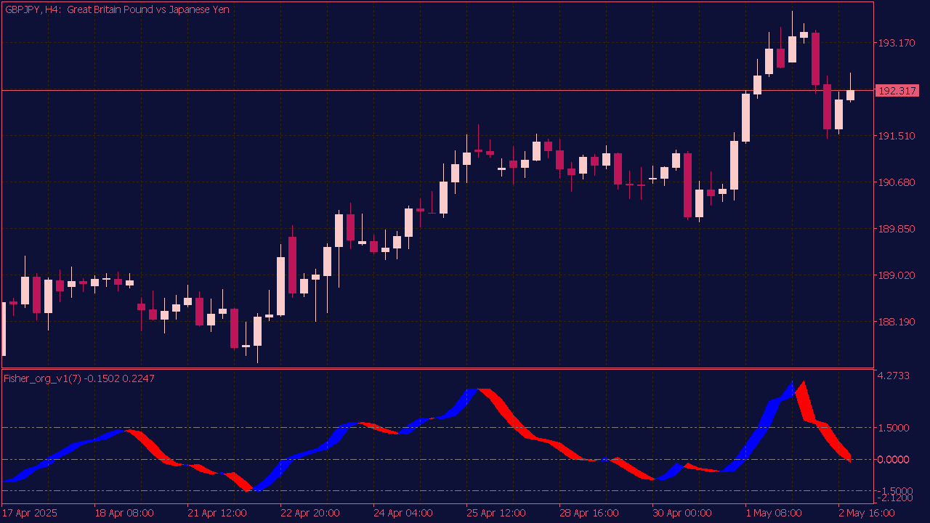Click the 4.2733 indicator scale value
This screenshot has height=523, width=930.
tap(894, 376)
